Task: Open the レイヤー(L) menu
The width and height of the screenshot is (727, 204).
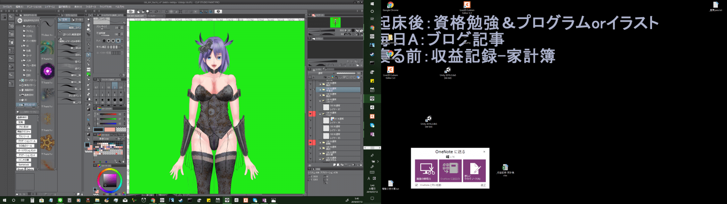Action: [49, 7]
